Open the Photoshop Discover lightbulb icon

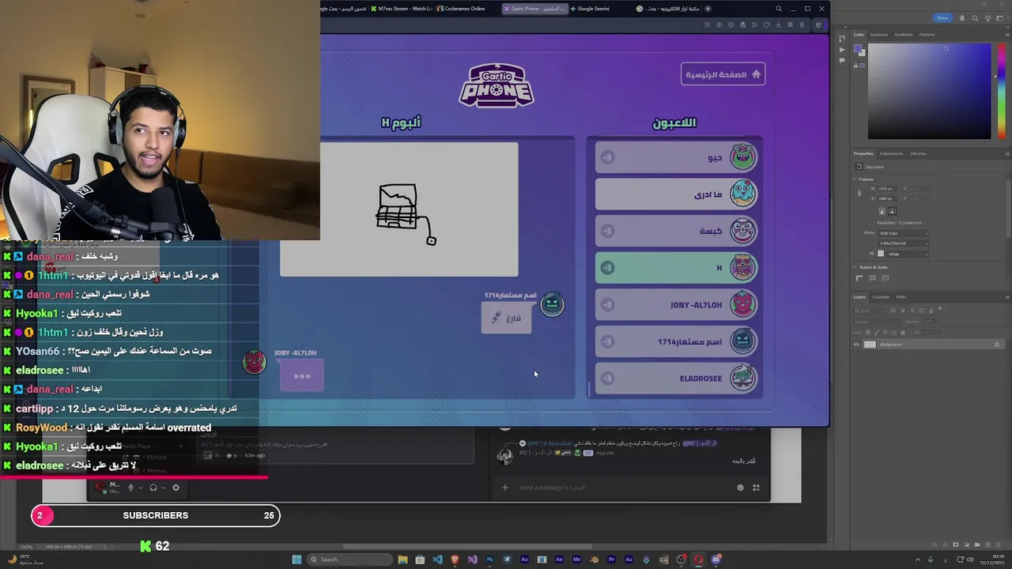tap(987, 18)
